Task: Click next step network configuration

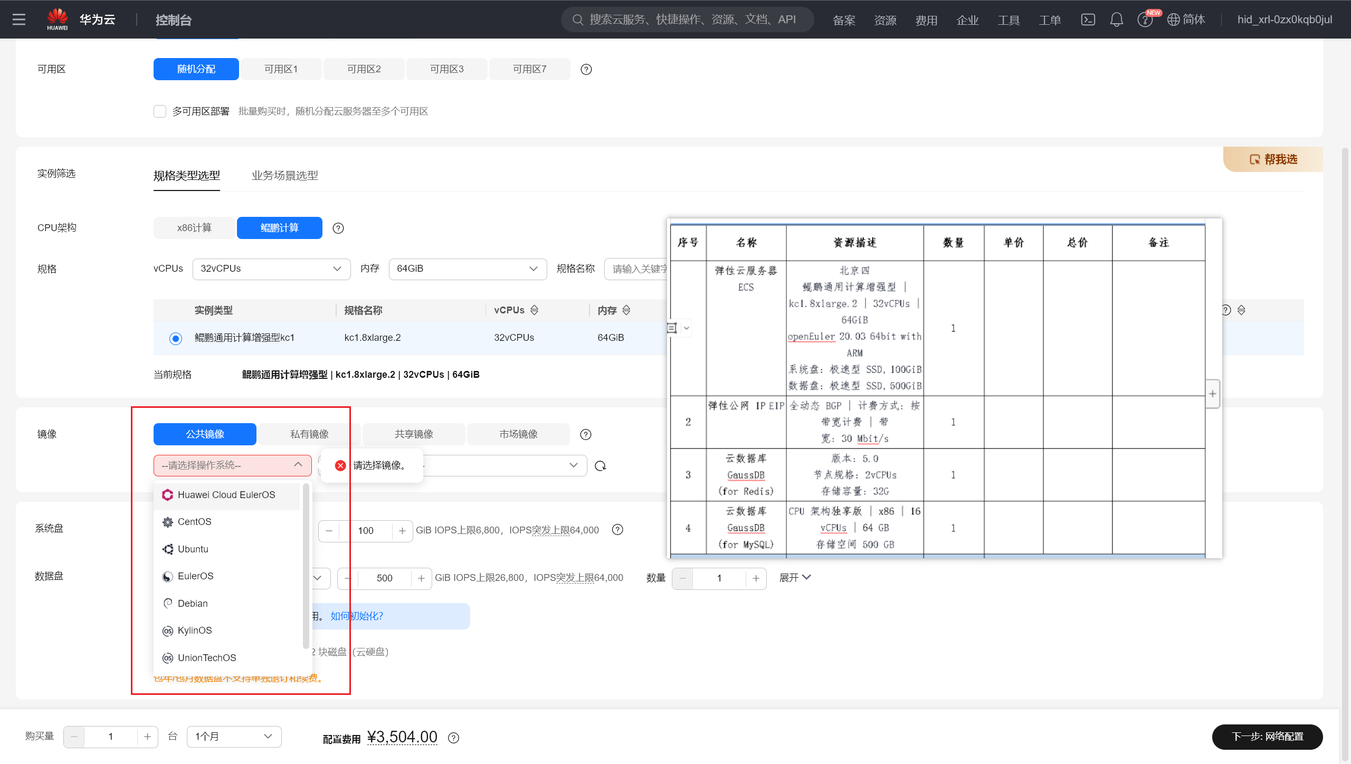Action: [1268, 737]
